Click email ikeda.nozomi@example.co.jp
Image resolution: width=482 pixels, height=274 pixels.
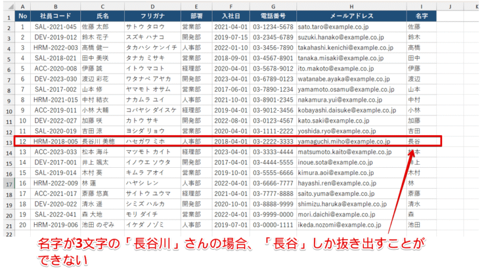pyautogui.click(x=351, y=225)
